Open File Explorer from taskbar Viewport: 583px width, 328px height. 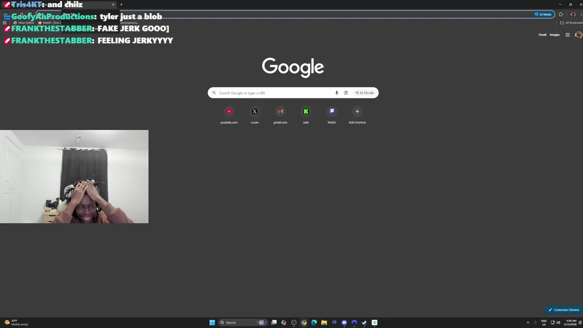click(324, 323)
